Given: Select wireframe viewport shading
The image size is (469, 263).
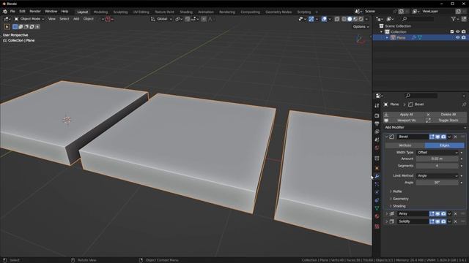Looking at the screenshot, I should (344, 19).
